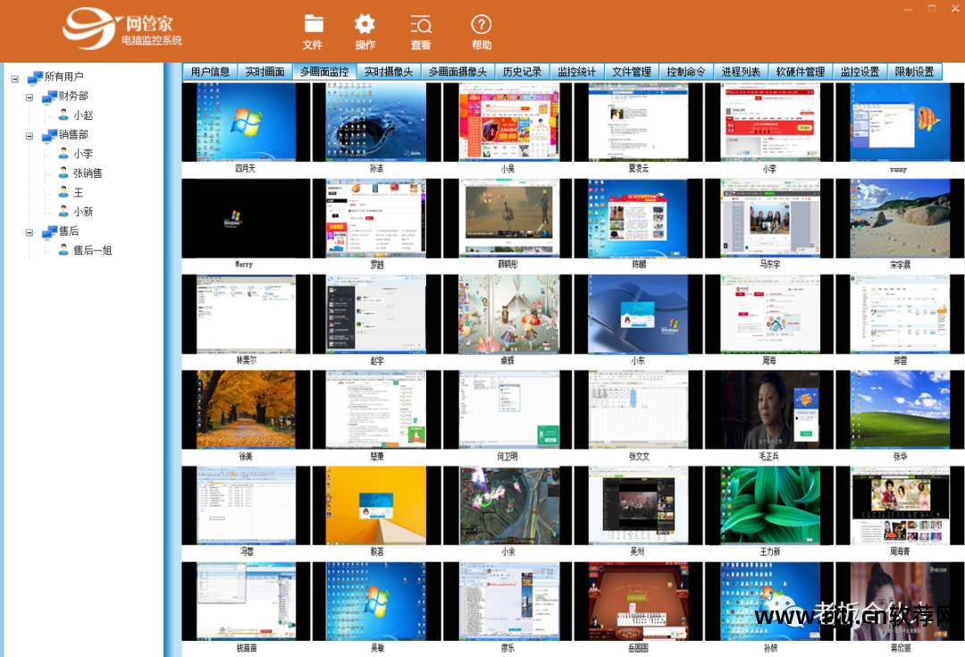Click the 网管家 logo
This screenshot has height=657, width=965.
point(122,29)
